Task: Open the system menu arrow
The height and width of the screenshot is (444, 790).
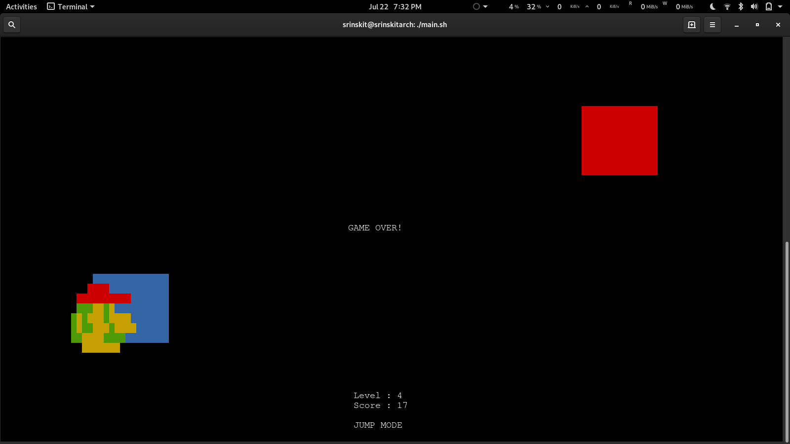Action: [x=780, y=6]
